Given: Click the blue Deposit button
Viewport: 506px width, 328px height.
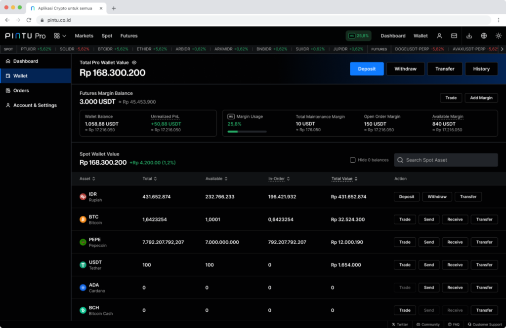Looking at the screenshot, I should tap(367, 69).
